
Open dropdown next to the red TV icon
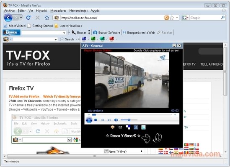116,39
